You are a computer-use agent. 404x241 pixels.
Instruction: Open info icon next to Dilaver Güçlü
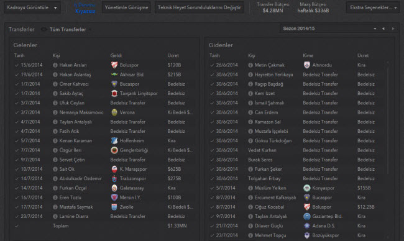point(250,226)
